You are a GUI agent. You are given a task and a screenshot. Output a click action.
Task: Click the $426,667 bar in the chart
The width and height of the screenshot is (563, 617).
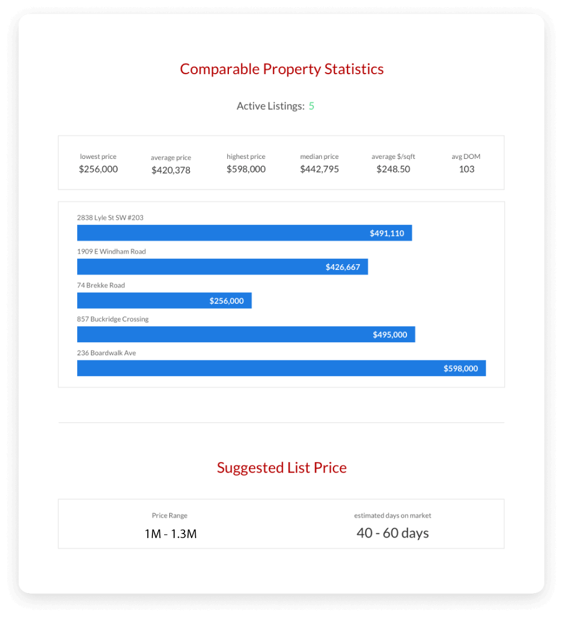pyautogui.click(x=222, y=267)
